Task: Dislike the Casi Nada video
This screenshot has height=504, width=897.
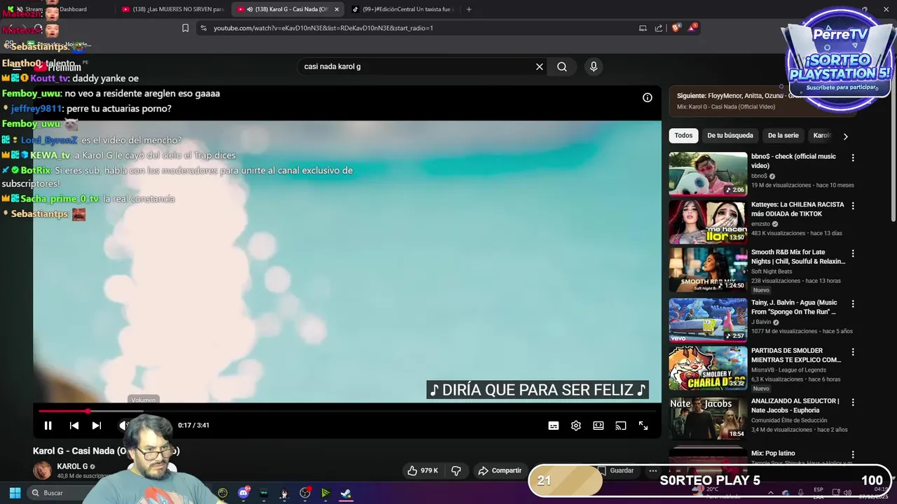Action: coord(456,470)
